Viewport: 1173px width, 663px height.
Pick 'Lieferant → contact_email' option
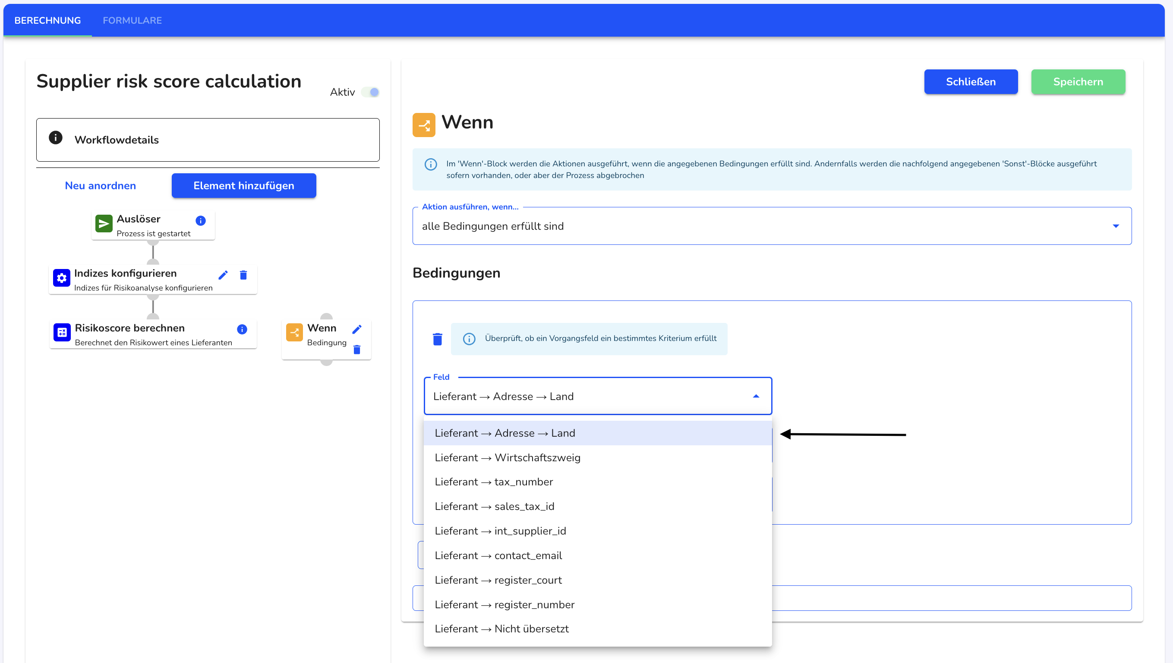click(598, 556)
